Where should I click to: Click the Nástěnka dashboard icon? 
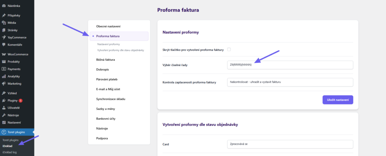pos(4,6)
